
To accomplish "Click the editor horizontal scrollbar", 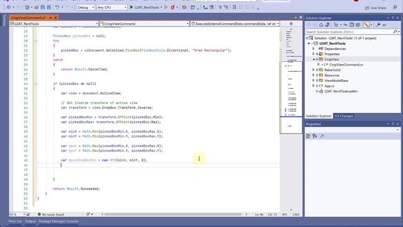I will click(173, 214).
